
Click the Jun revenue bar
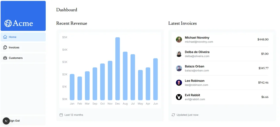click(156, 79)
